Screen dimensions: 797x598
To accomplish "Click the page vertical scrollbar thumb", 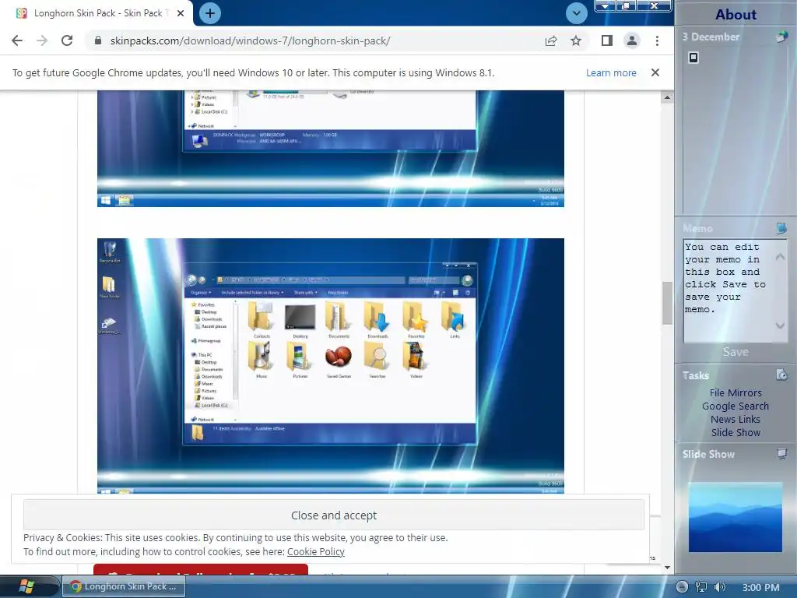I will [x=667, y=303].
